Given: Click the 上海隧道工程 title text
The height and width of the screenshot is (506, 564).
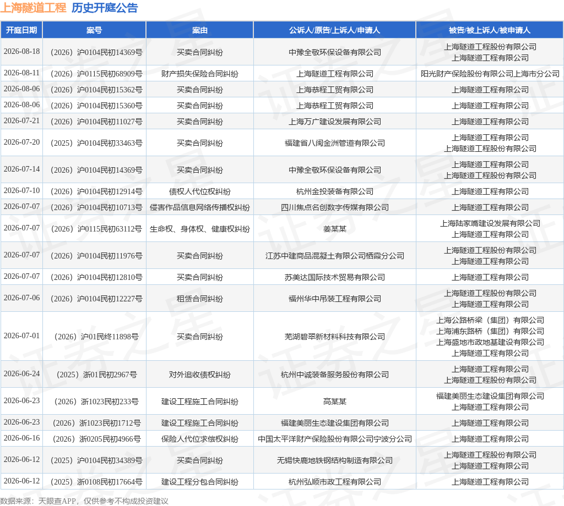Looking at the screenshot, I should [x=33, y=8].
